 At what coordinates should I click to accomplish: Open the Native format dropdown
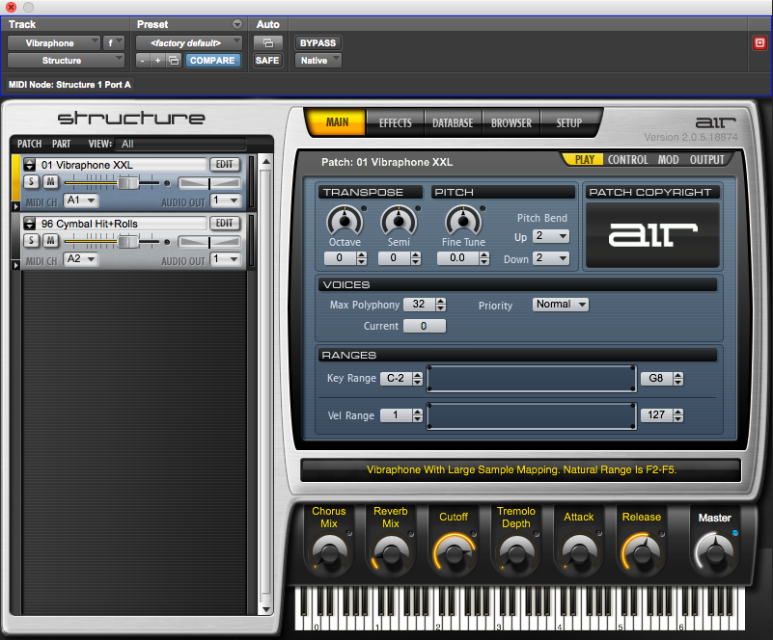[317, 61]
